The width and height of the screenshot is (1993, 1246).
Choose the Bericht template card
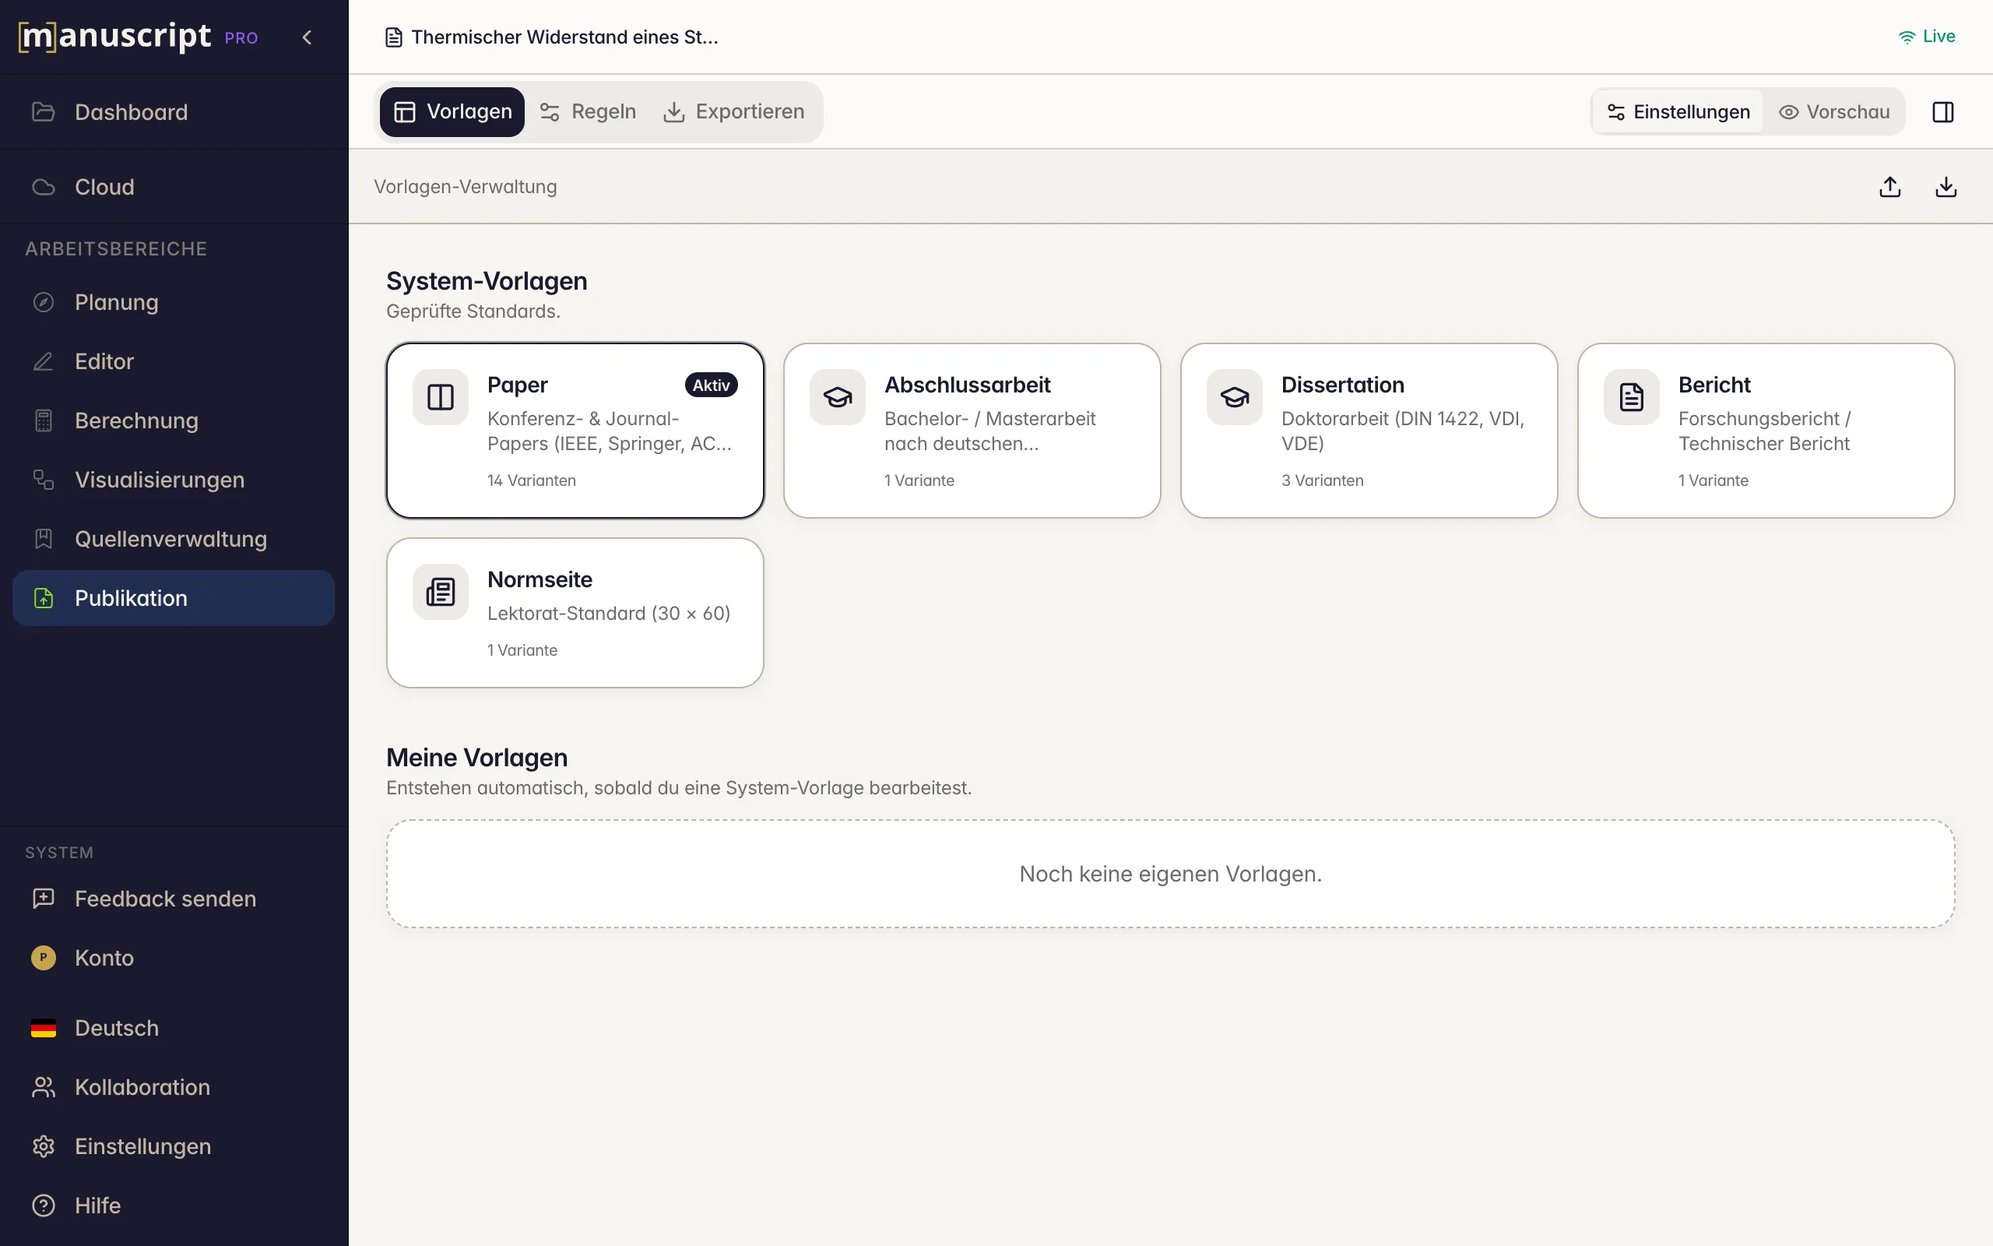click(x=1766, y=431)
